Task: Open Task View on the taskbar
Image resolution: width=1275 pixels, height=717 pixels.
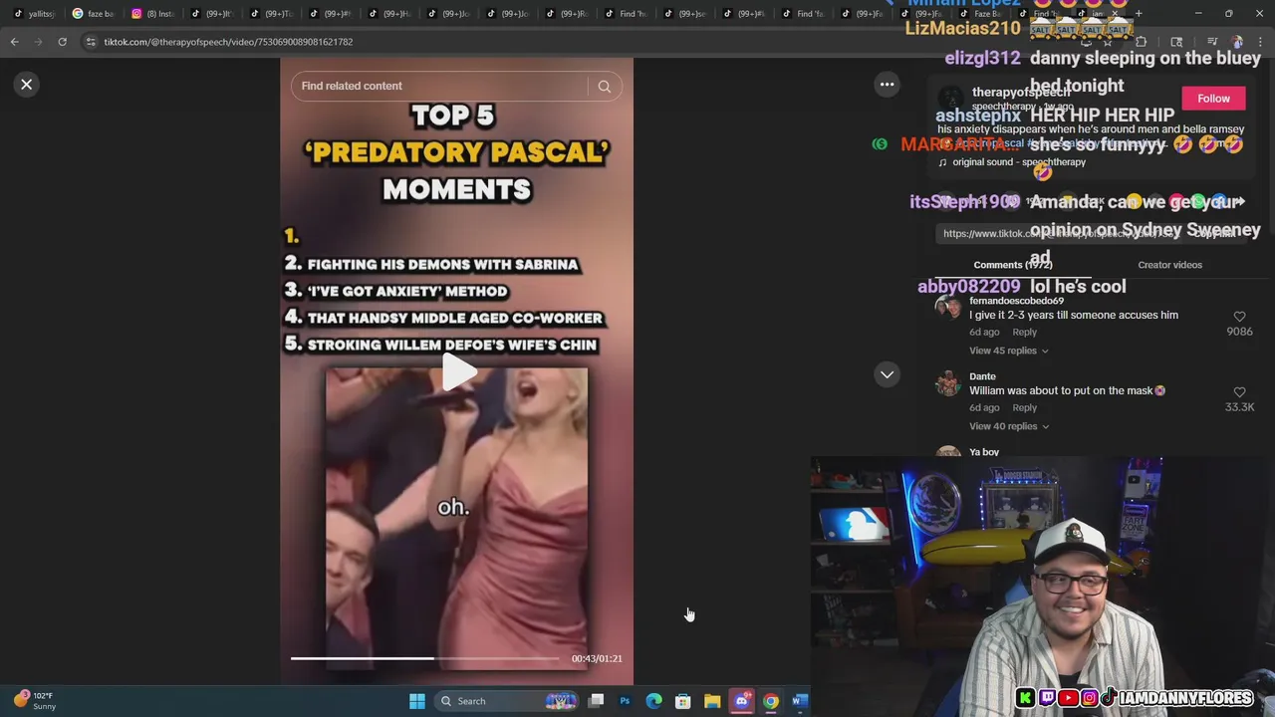Action: pyautogui.click(x=596, y=701)
